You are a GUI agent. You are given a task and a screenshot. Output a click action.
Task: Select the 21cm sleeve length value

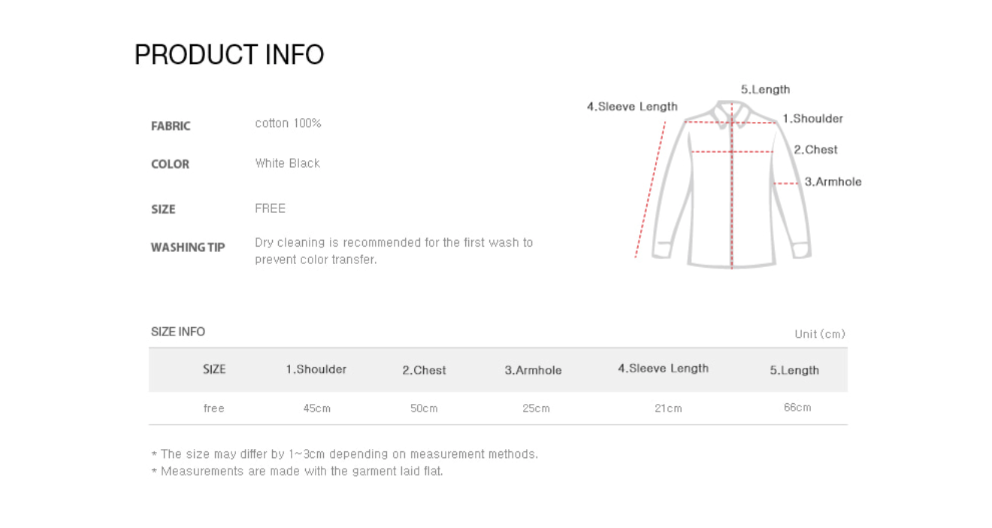[x=668, y=408]
